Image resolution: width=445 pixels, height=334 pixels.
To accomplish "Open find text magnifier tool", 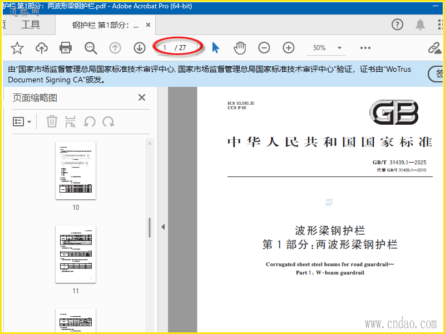I will coord(91,48).
